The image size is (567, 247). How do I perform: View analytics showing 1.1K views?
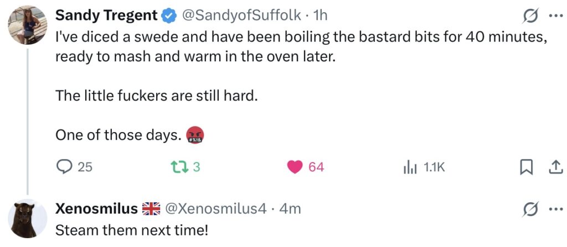coord(410,167)
